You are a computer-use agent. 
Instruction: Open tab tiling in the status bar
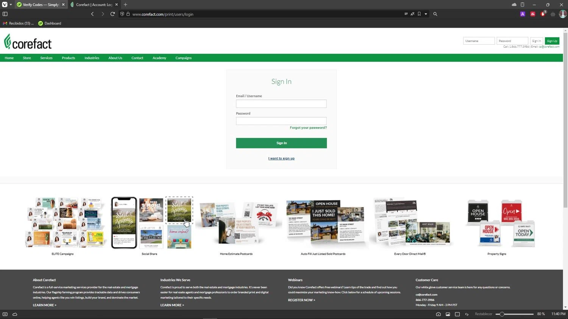[457, 314]
